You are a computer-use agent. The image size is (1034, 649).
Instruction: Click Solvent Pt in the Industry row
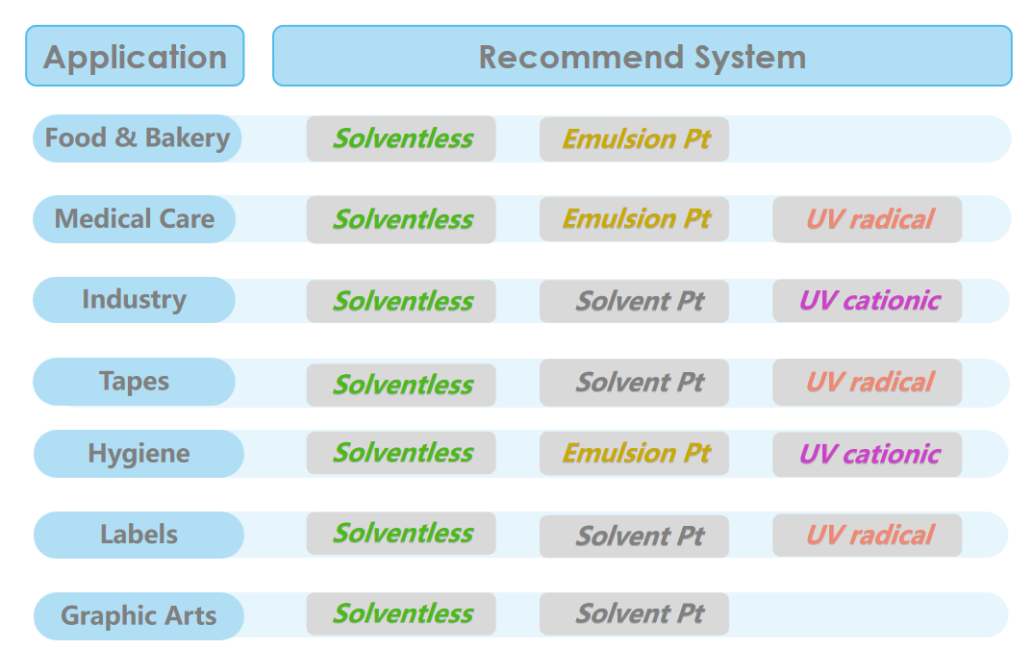click(x=634, y=301)
